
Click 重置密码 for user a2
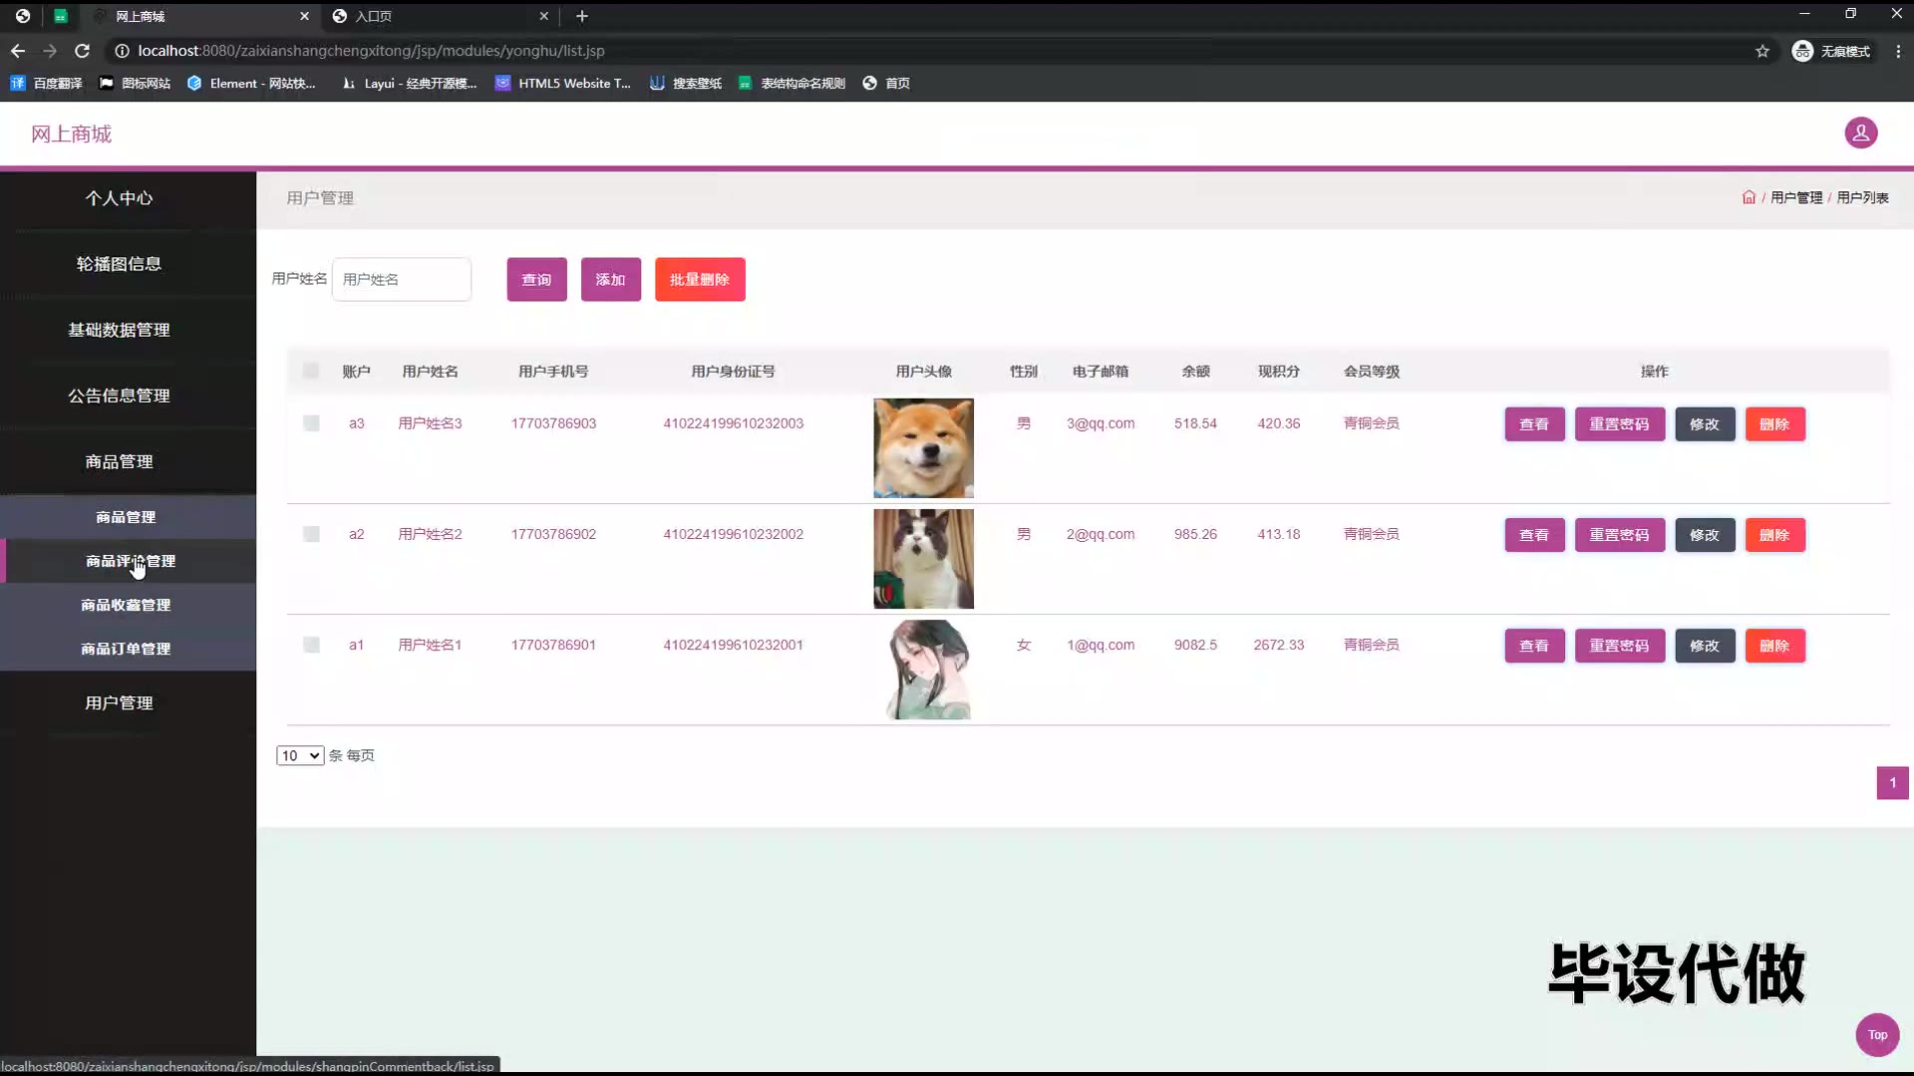(x=1619, y=535)
